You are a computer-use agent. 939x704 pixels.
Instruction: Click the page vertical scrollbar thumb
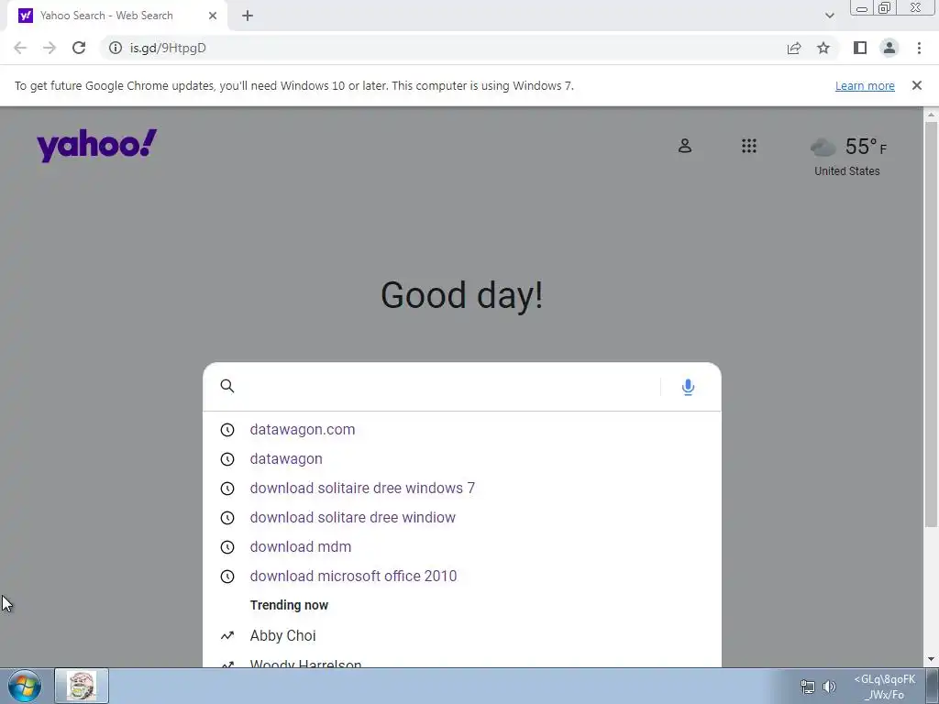(931, 324)
